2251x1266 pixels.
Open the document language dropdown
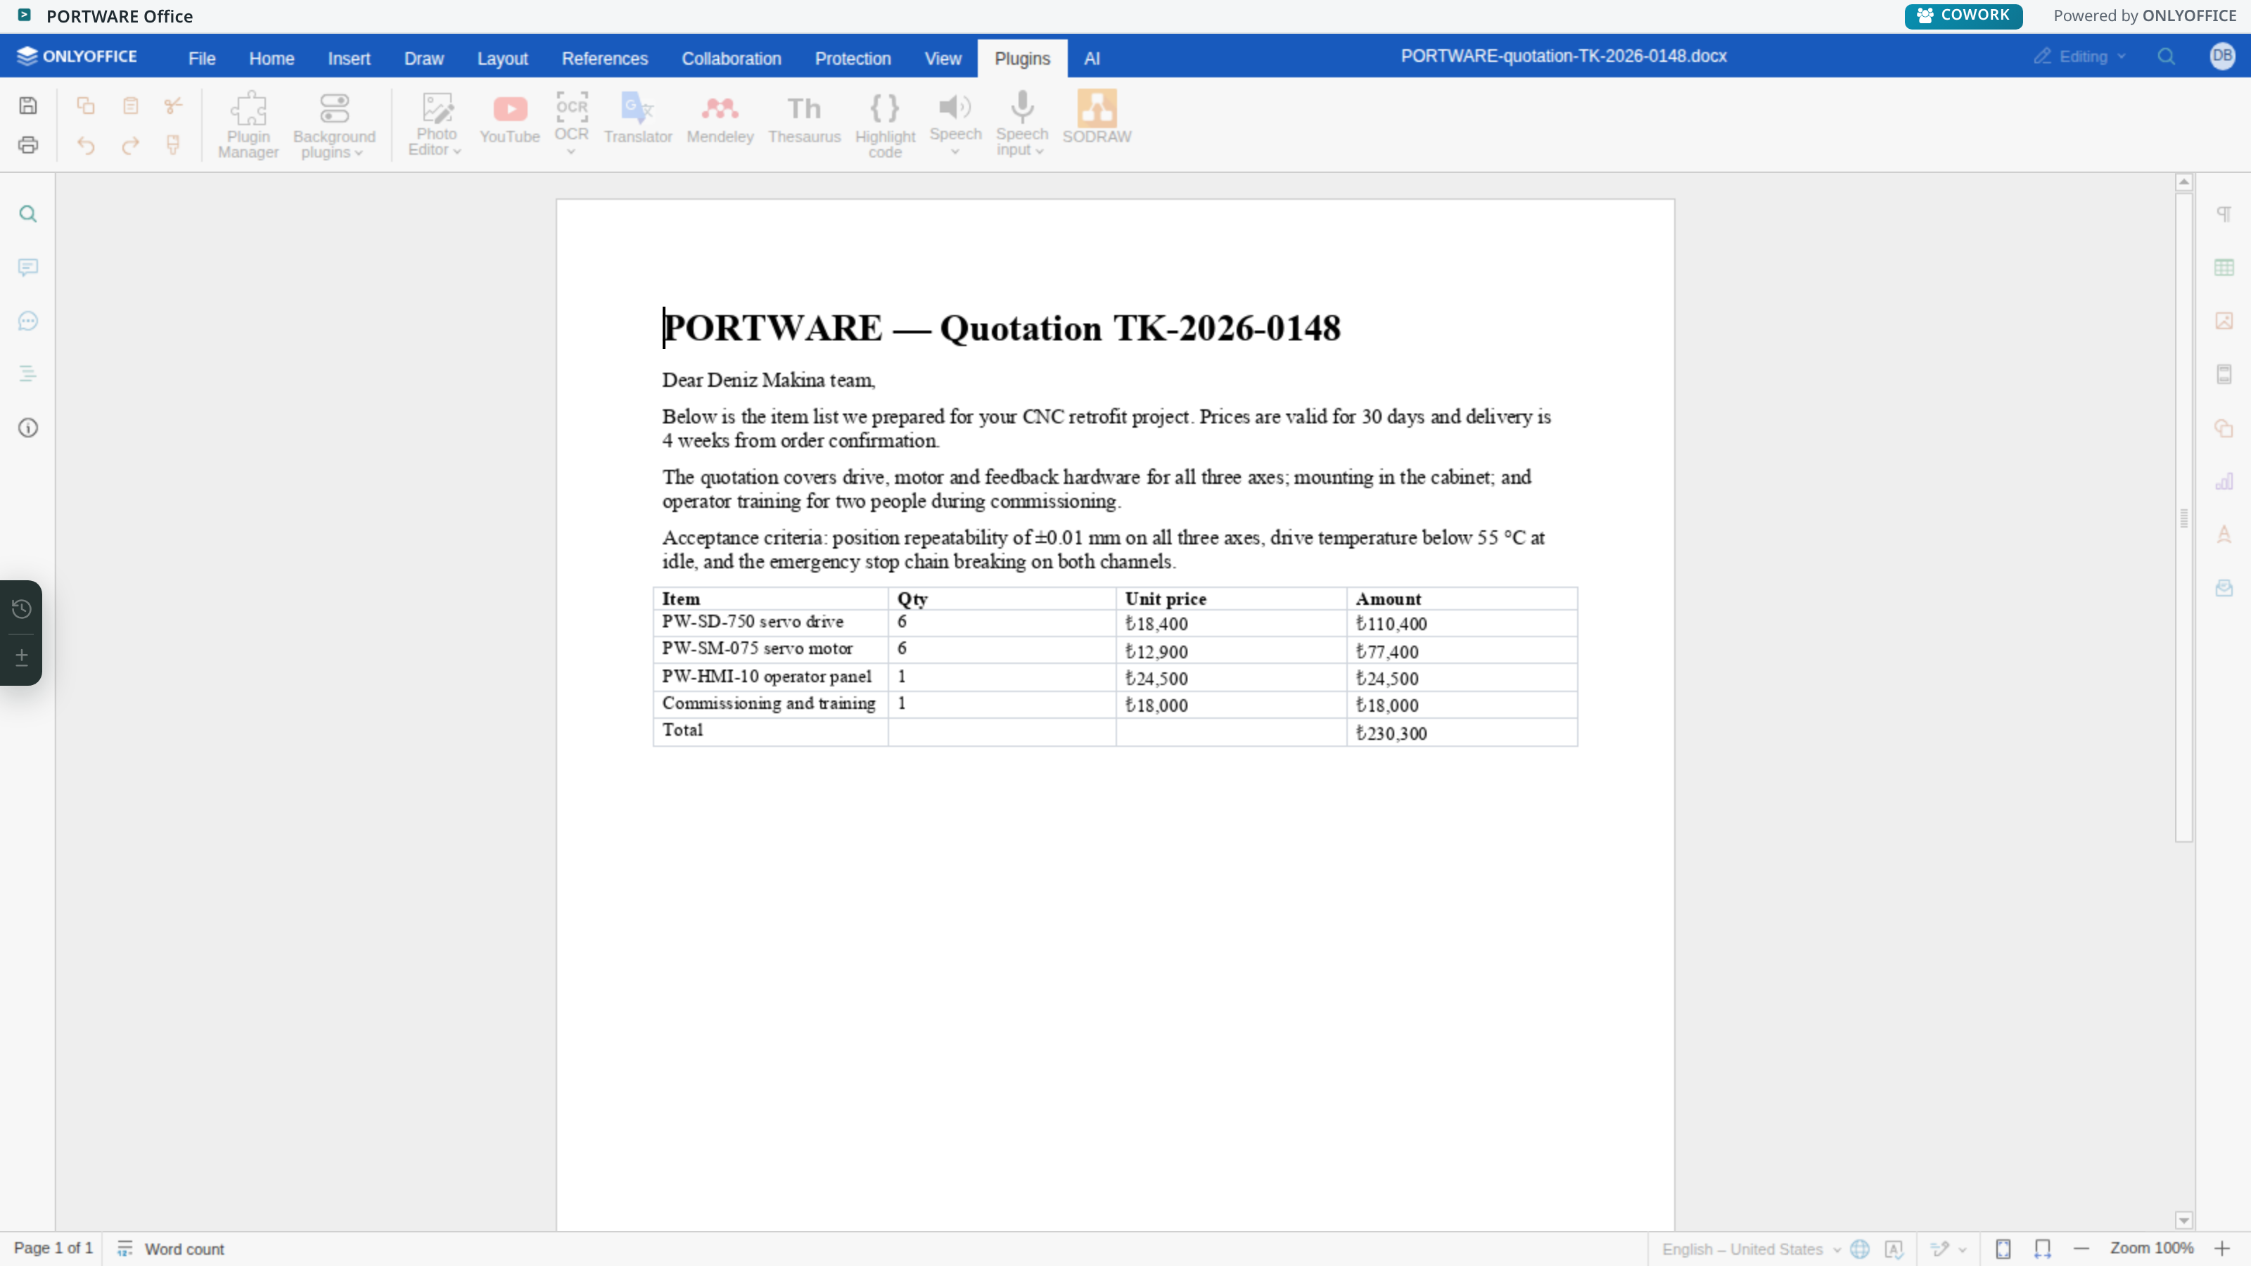1750,1249
